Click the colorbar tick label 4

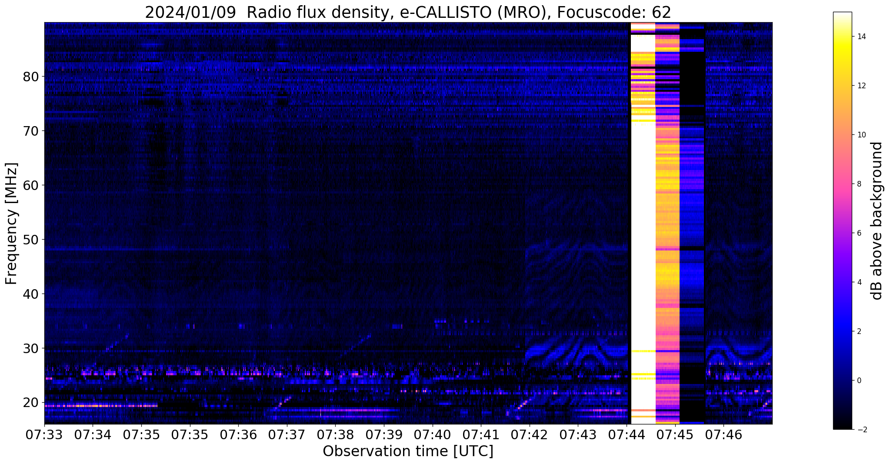(x=858, y=282)
